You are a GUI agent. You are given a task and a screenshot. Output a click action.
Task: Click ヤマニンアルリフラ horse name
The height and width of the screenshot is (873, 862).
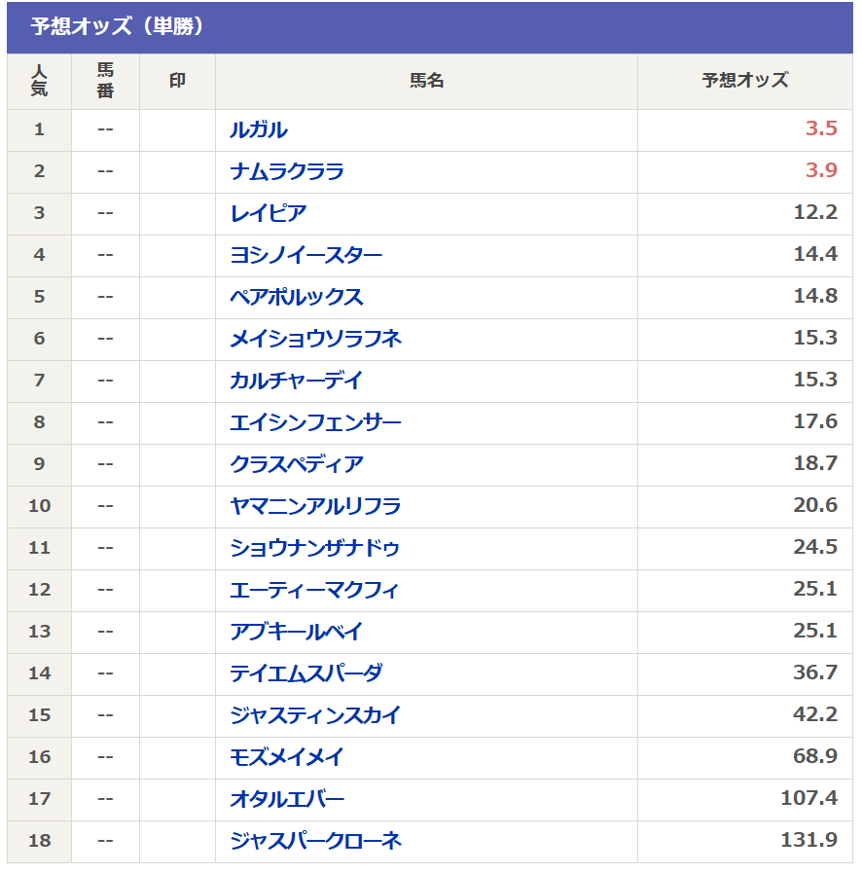tap(316, 506)
